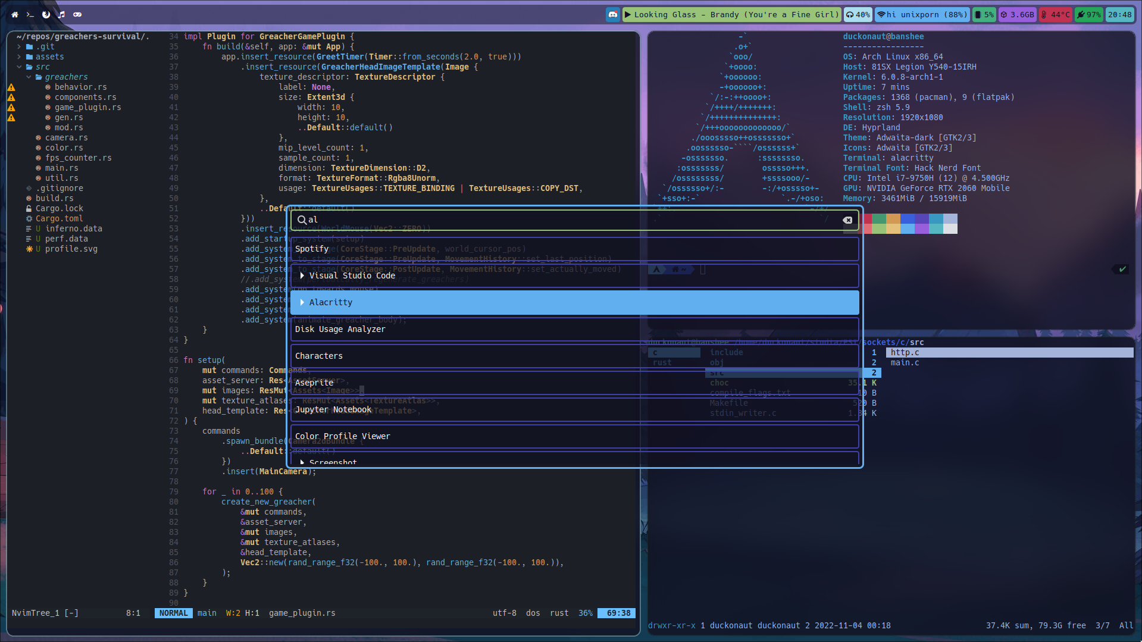Click the green neofetch color block
1142x642 pixels.
[879, 218]
